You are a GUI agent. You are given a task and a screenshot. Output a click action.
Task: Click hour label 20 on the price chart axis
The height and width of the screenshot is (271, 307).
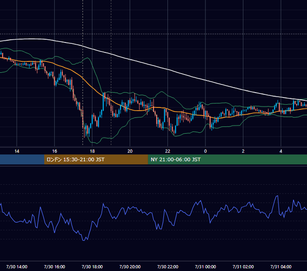click(130, 151)
